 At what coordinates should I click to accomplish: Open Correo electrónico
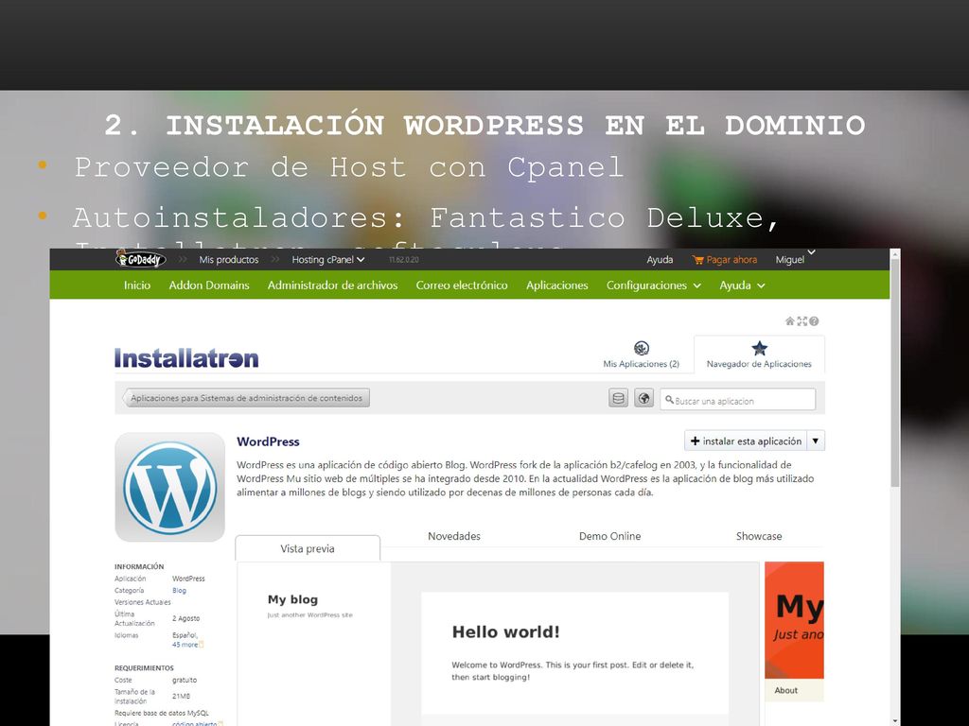tap(462, 285)
